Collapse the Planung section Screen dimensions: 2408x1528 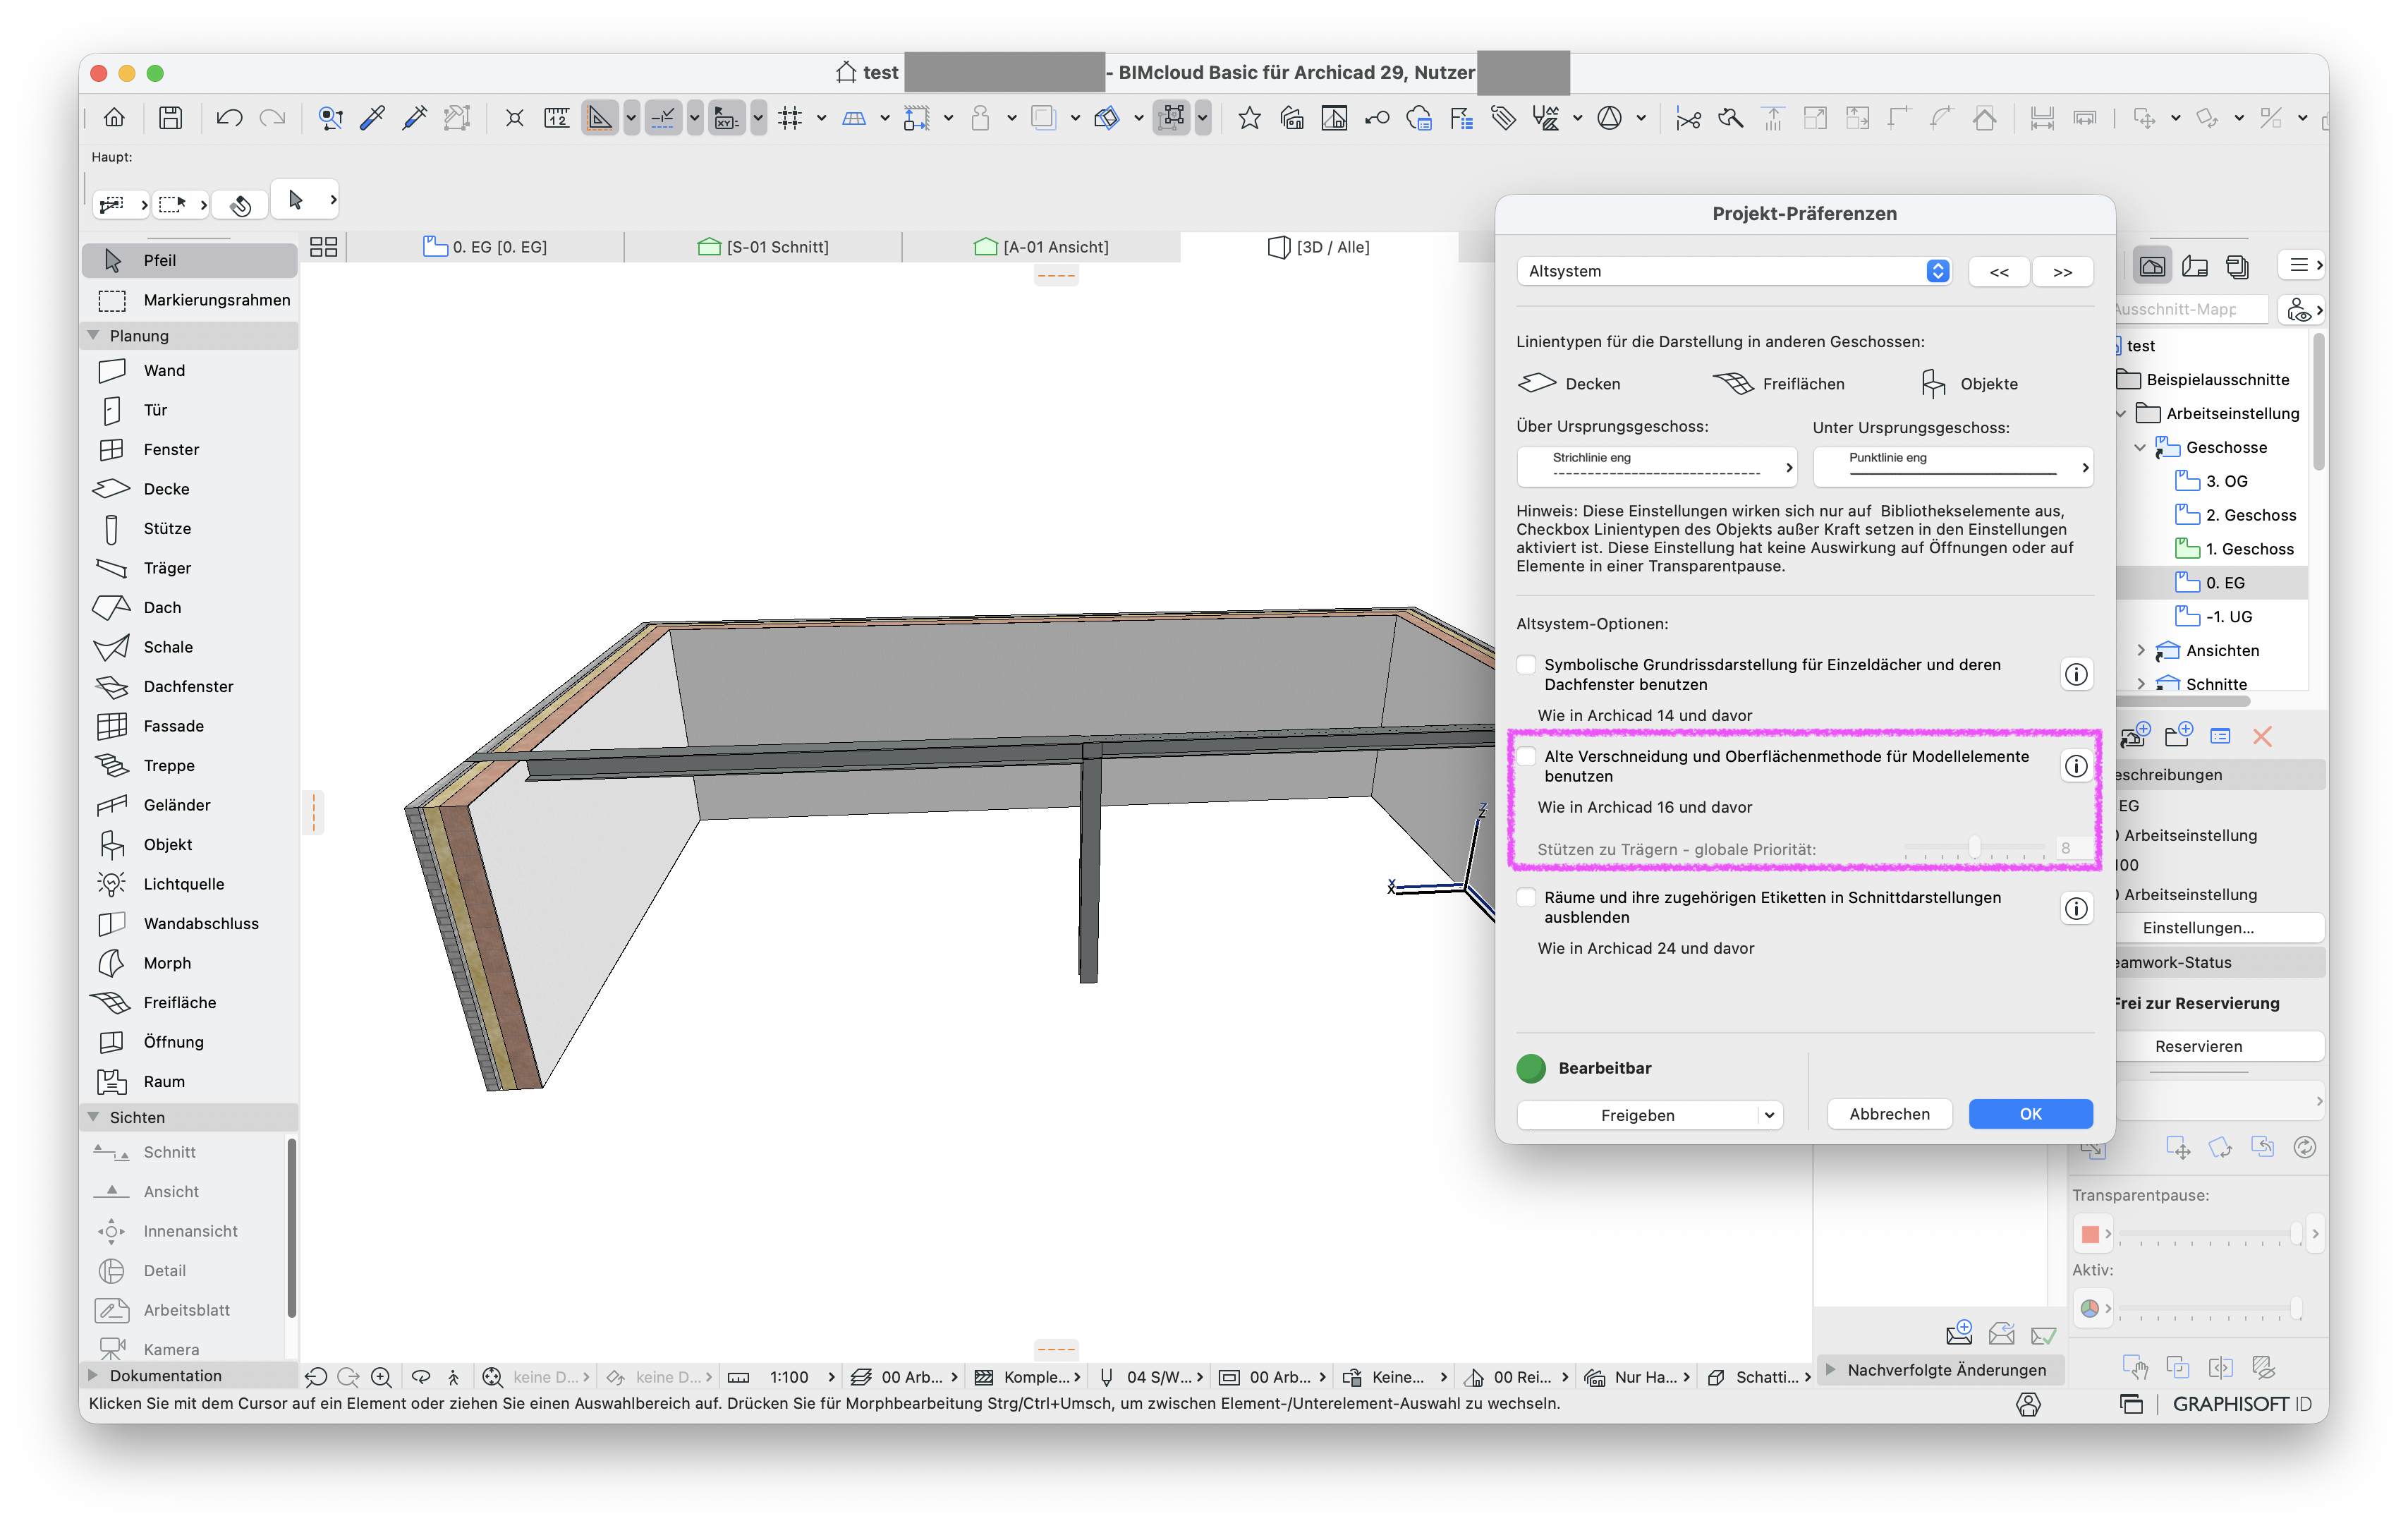94,336
